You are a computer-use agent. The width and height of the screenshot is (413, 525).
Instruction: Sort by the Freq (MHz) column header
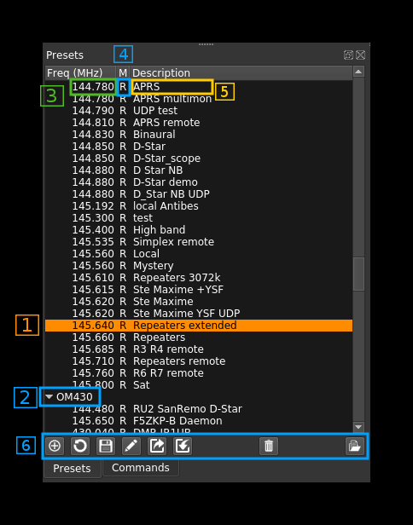[80, 72]
